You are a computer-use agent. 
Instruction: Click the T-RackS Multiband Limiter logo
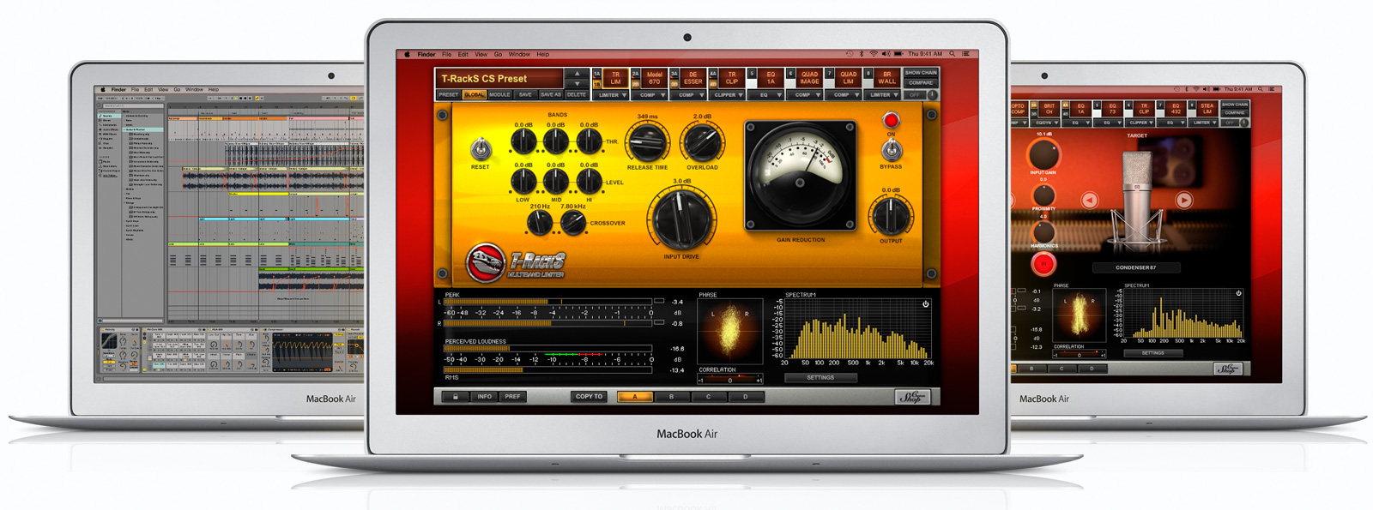click(x=516, y=264)
